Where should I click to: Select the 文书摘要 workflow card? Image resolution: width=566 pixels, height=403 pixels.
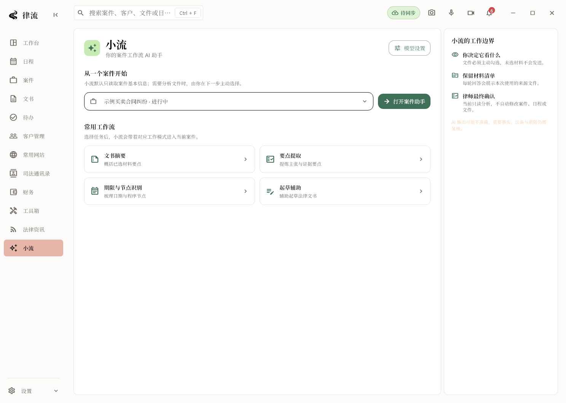169,159
